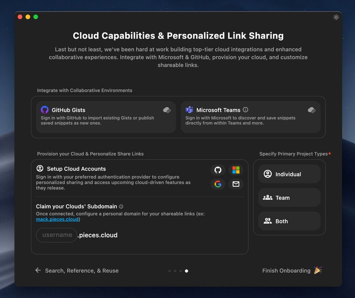Click the GitHub Gists logo

[44, 110]
